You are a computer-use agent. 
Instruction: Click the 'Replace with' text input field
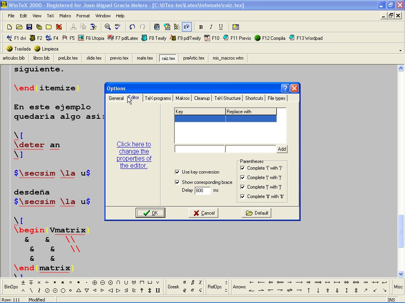pos(250,149)
